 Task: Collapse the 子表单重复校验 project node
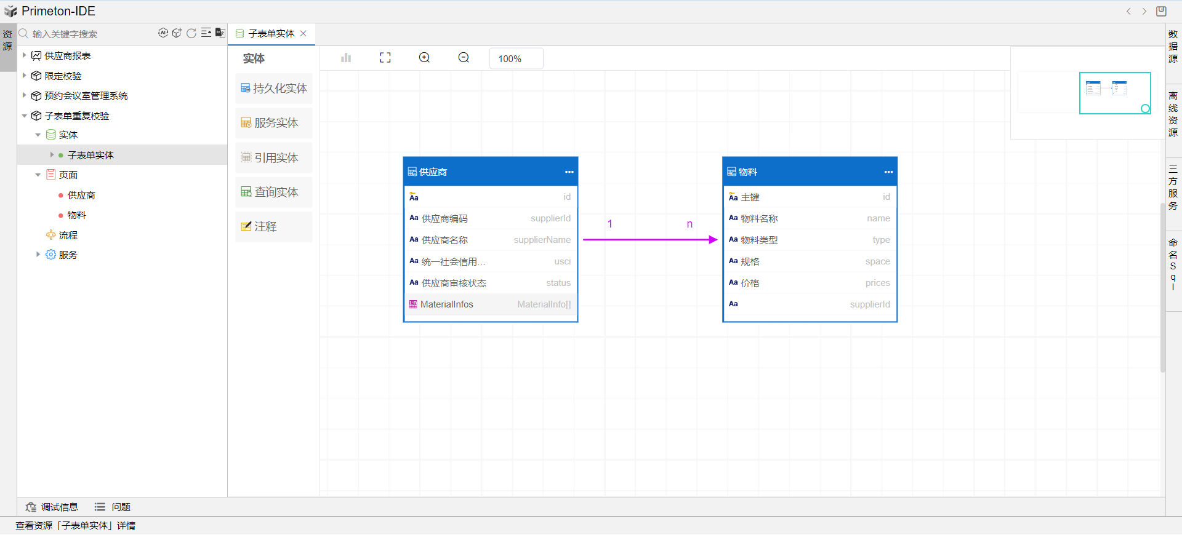[25, 116]
